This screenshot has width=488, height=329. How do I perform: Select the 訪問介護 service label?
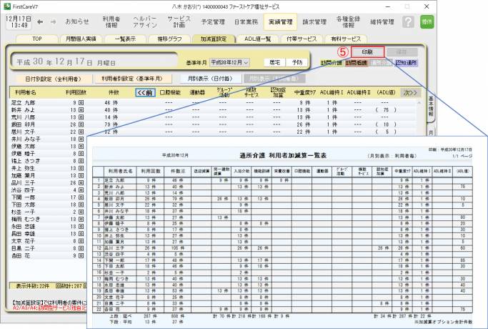pos(330,64)
